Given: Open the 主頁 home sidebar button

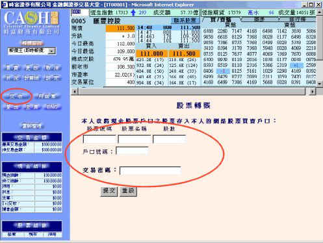Looking at the screenshot, I should tap(32, 107).
